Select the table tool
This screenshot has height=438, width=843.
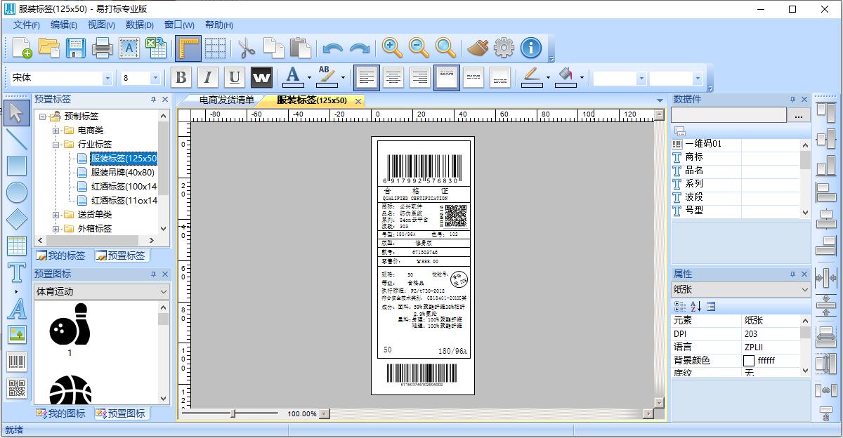coord(17,246)
